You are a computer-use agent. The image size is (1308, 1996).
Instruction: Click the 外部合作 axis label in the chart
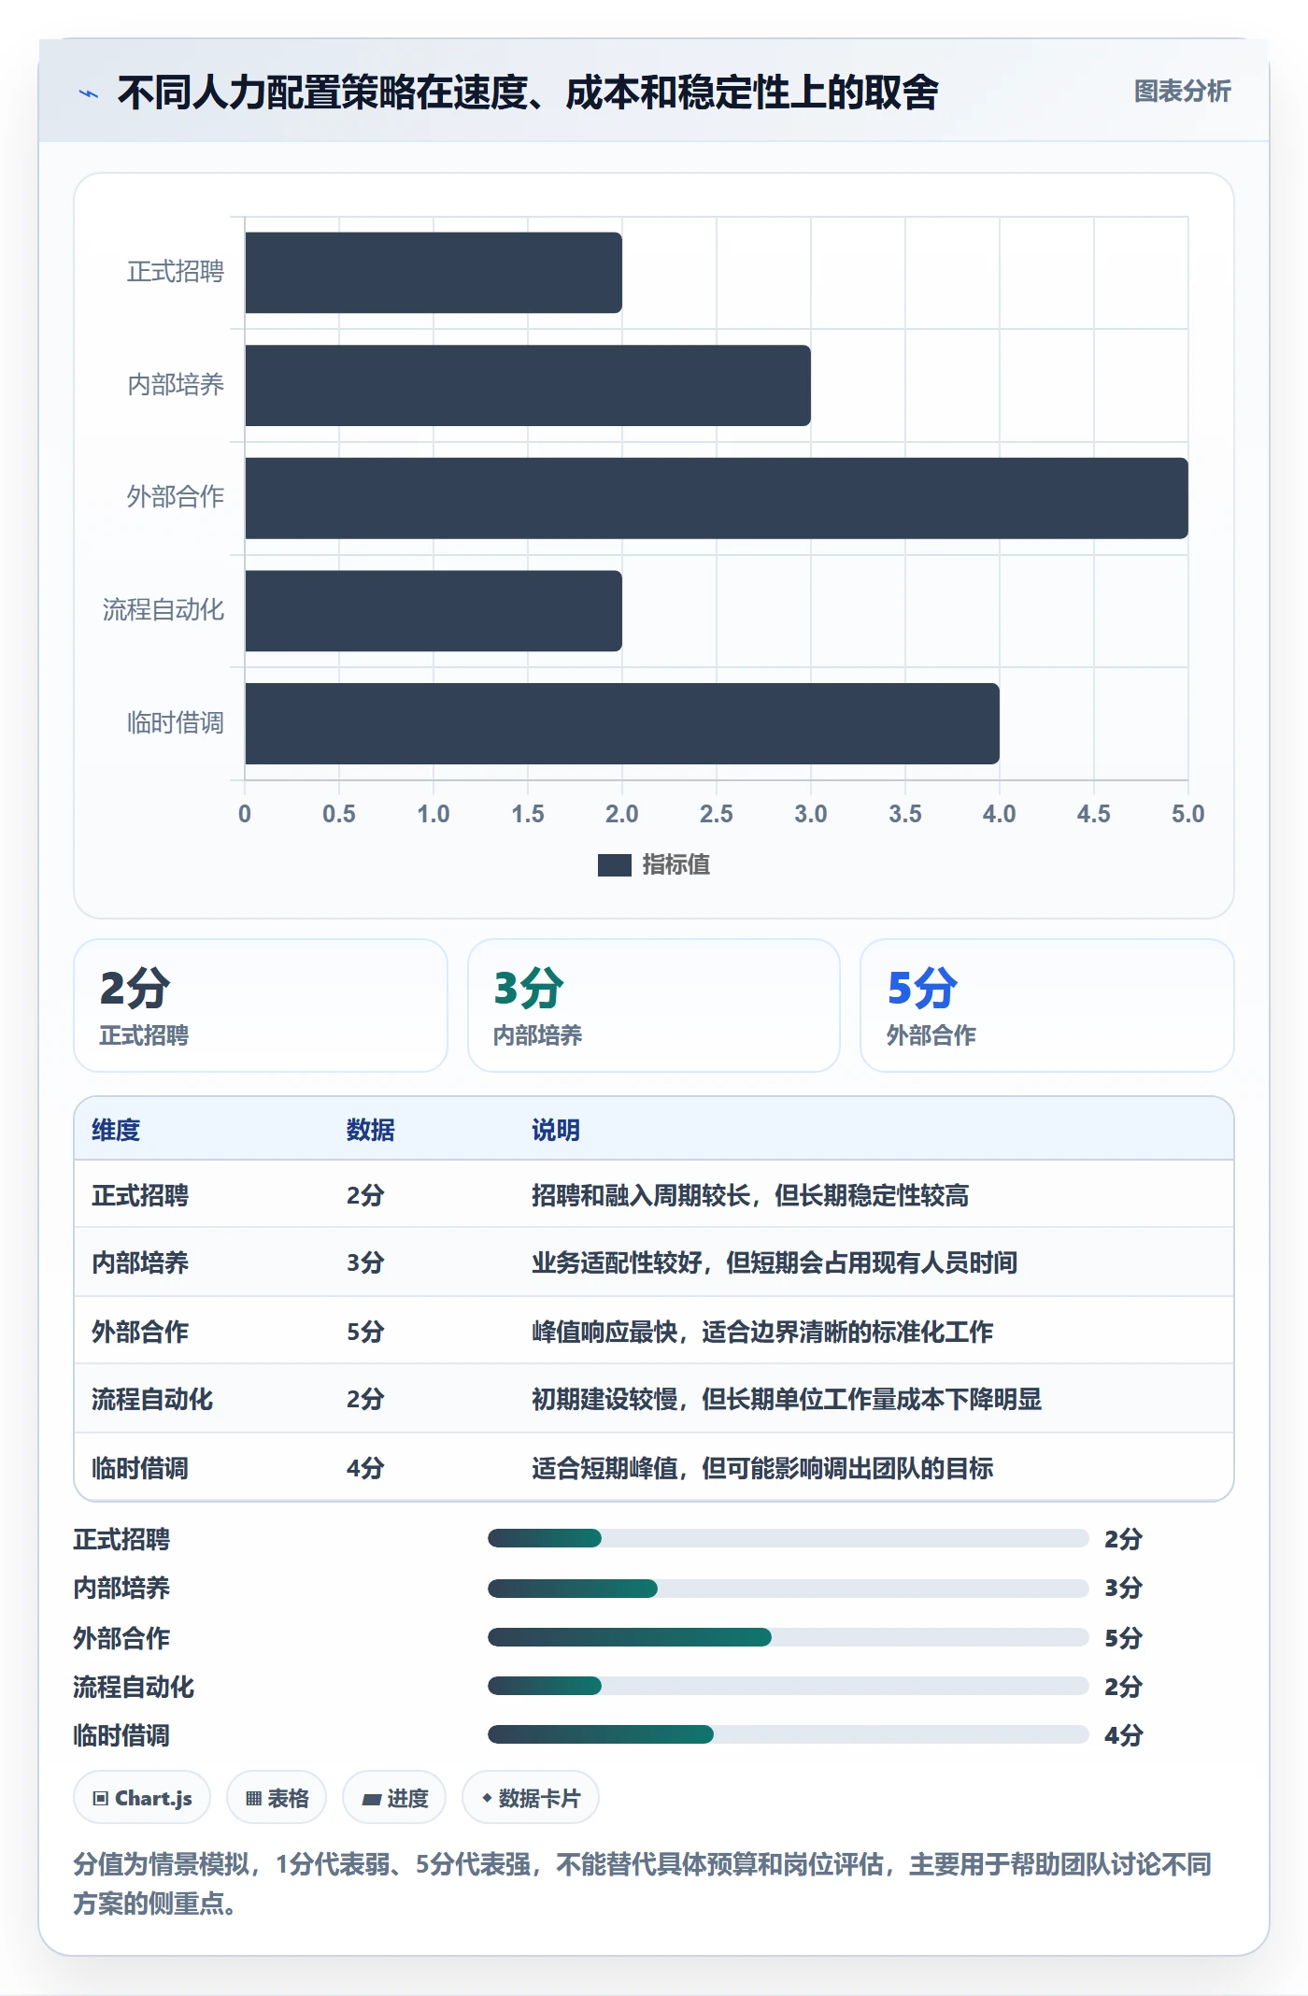click(x=176, y=497)
